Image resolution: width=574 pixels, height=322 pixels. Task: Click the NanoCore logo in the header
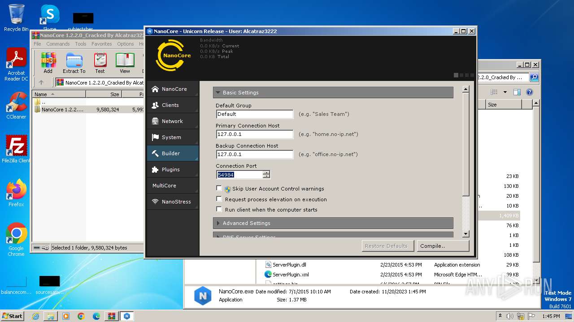(173, 55)
